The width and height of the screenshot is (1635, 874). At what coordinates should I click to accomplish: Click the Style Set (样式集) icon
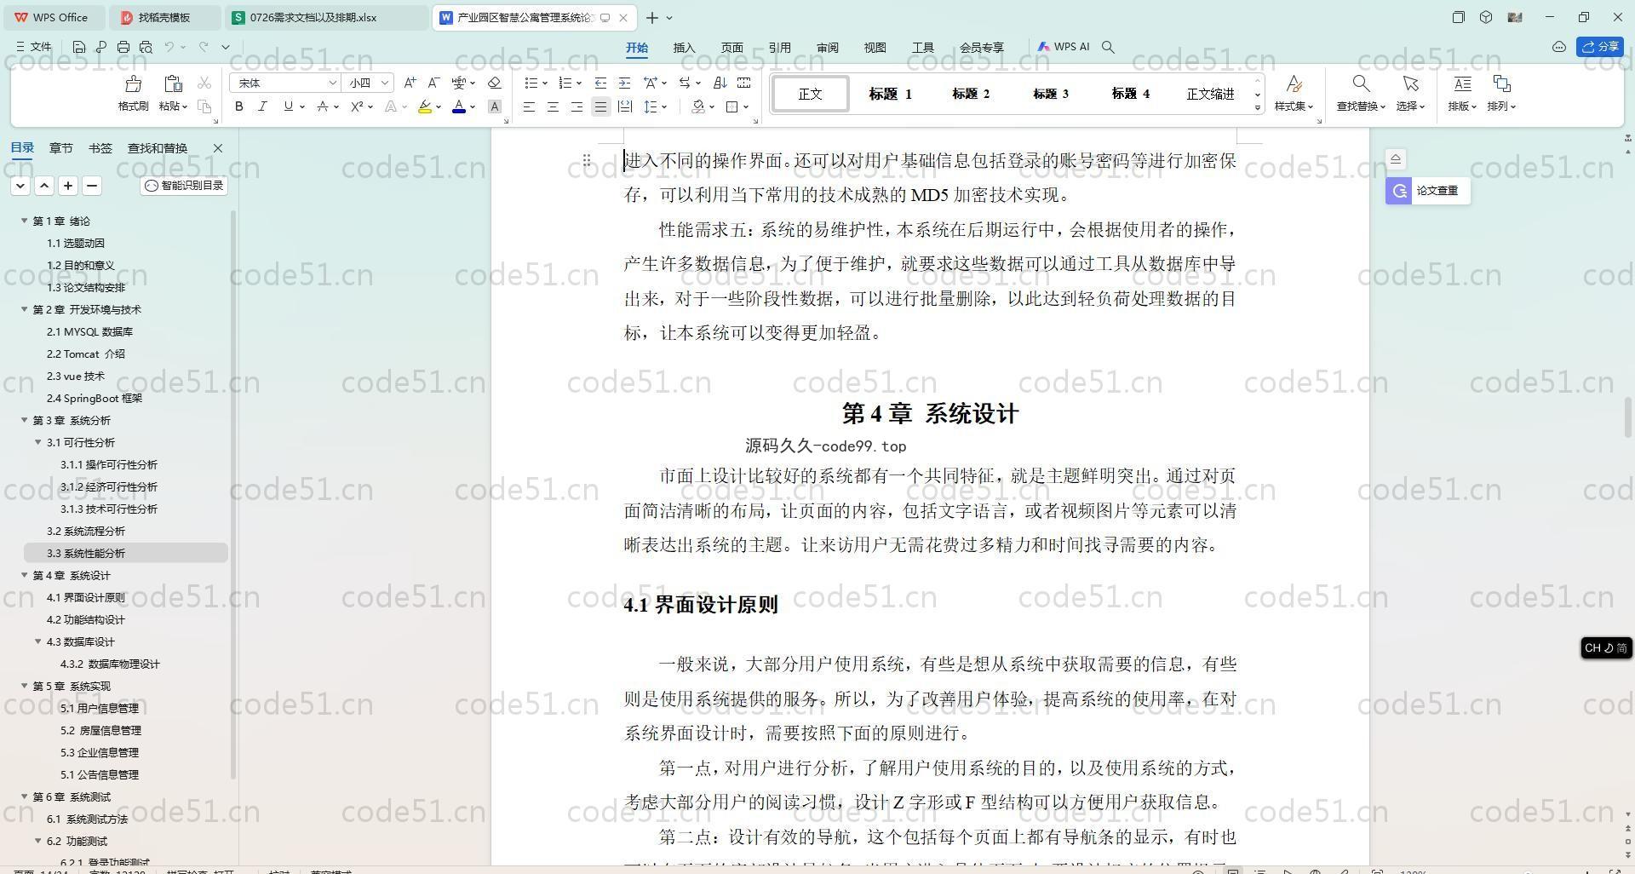point(1294,83)
